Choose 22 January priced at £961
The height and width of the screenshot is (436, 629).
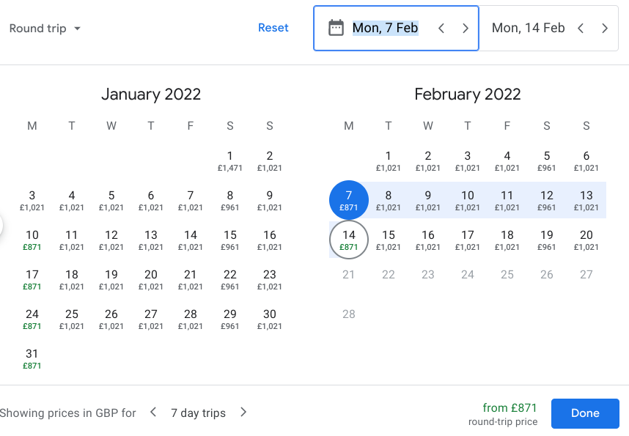pyautogui.click(x=230, y=279)
